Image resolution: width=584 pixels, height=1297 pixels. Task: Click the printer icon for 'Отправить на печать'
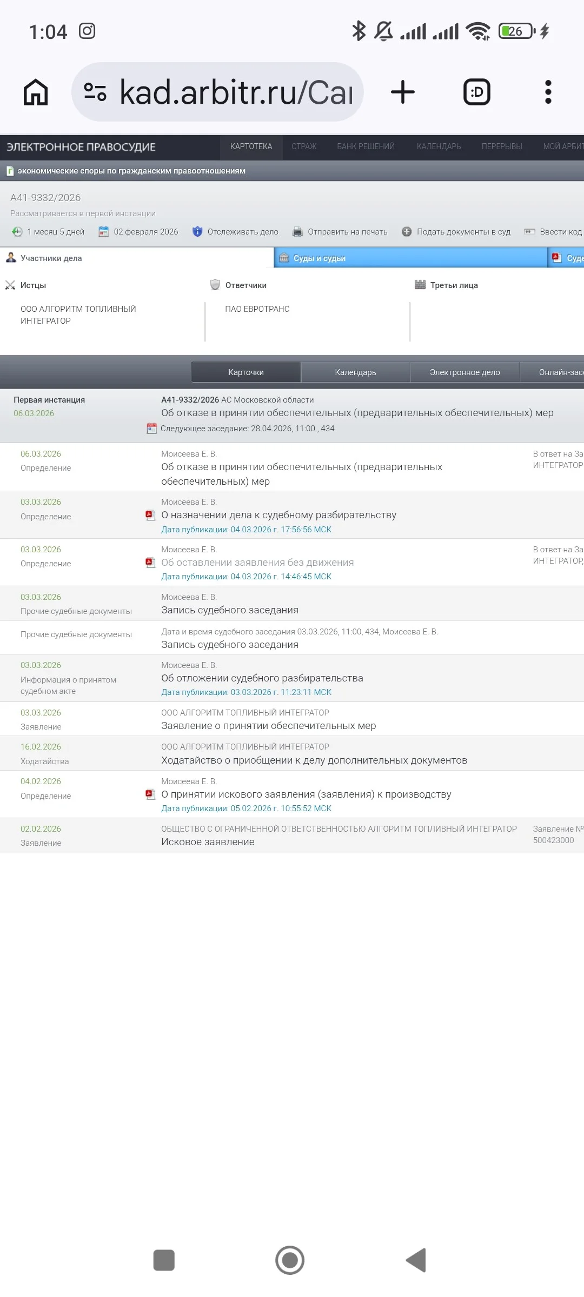click(297, 232)
